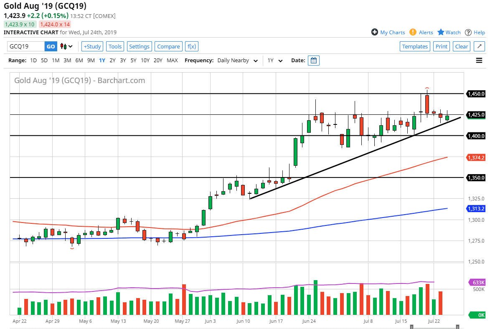Clear the chart with the Clear button

[461, 46]
